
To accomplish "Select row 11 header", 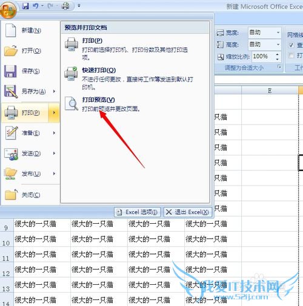I will click(x=7, y=255).
